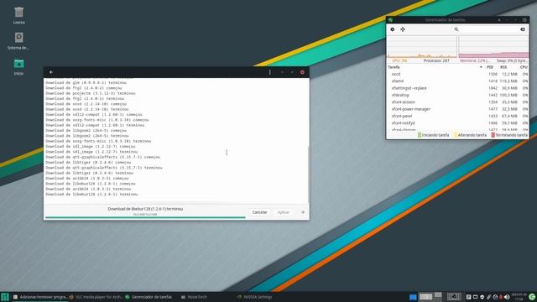Sort processes by RSS column
Image resolution: width=537 pixels, height=302 pixels.
coord(503,67)
